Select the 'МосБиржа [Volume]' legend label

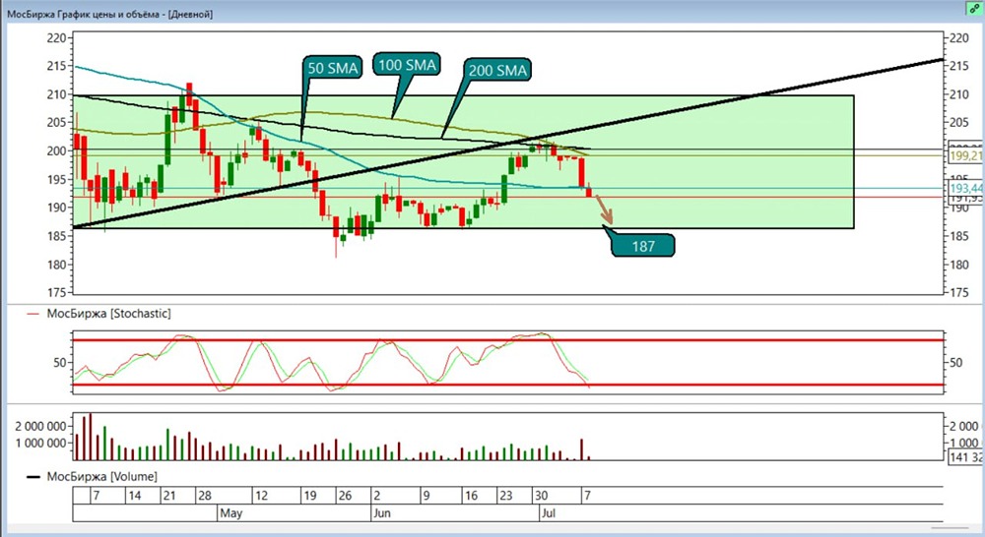click(x=101, y=477)
